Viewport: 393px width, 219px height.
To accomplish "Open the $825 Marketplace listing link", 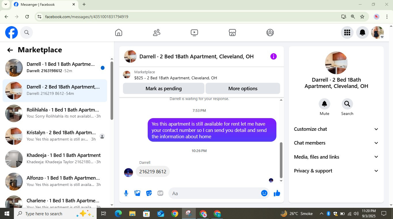I will pyautogui.click(x=176, y=78).
